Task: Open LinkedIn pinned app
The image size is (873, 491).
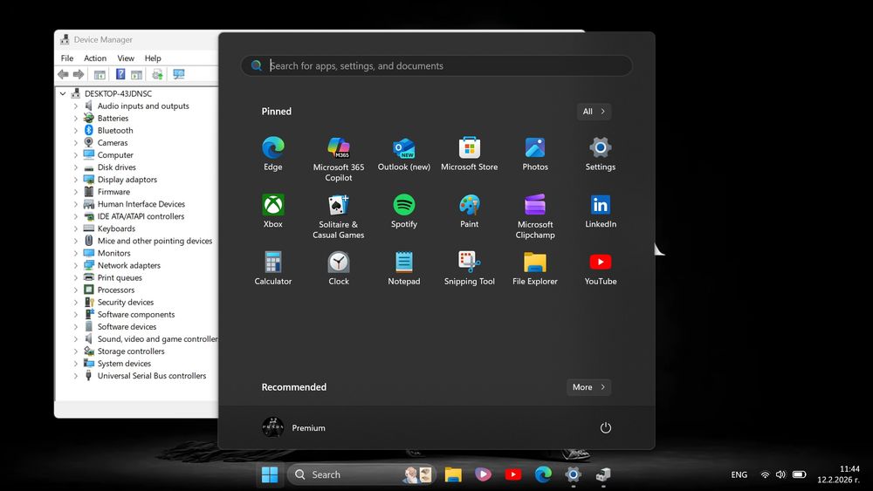Action: pyautogui.click(x=601, y=211)
